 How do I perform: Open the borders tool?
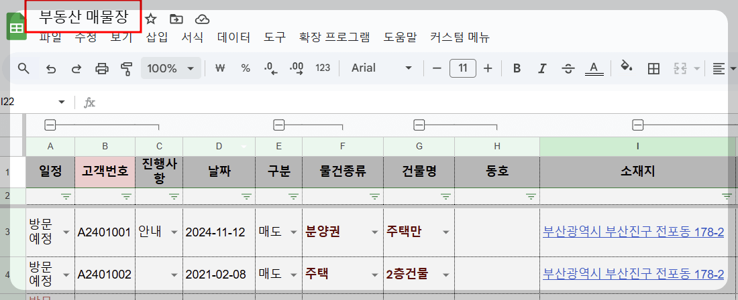(x=653, y=68)
